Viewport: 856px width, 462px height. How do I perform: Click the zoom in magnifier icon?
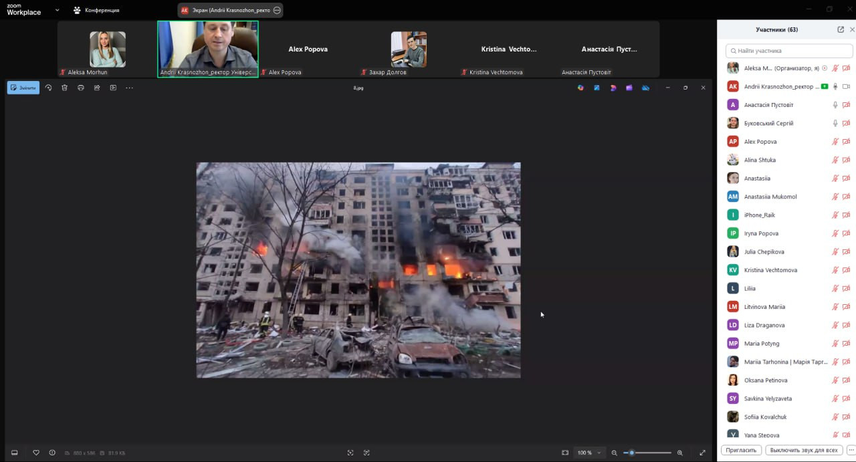pos(680,453)
